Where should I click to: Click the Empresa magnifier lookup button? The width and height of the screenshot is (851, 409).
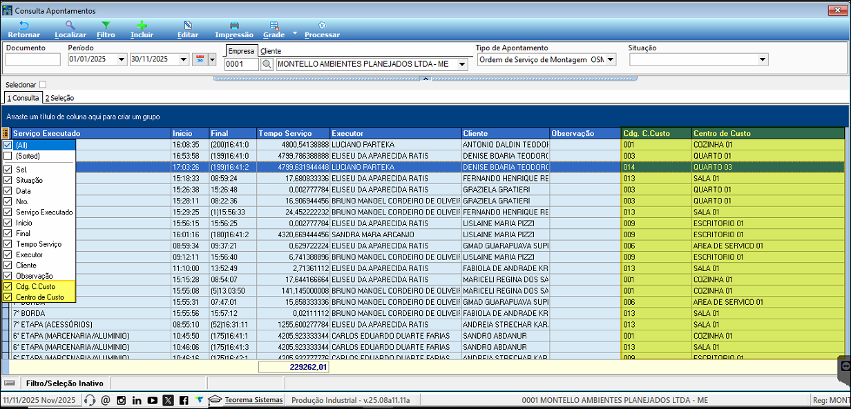click(267, 64)
